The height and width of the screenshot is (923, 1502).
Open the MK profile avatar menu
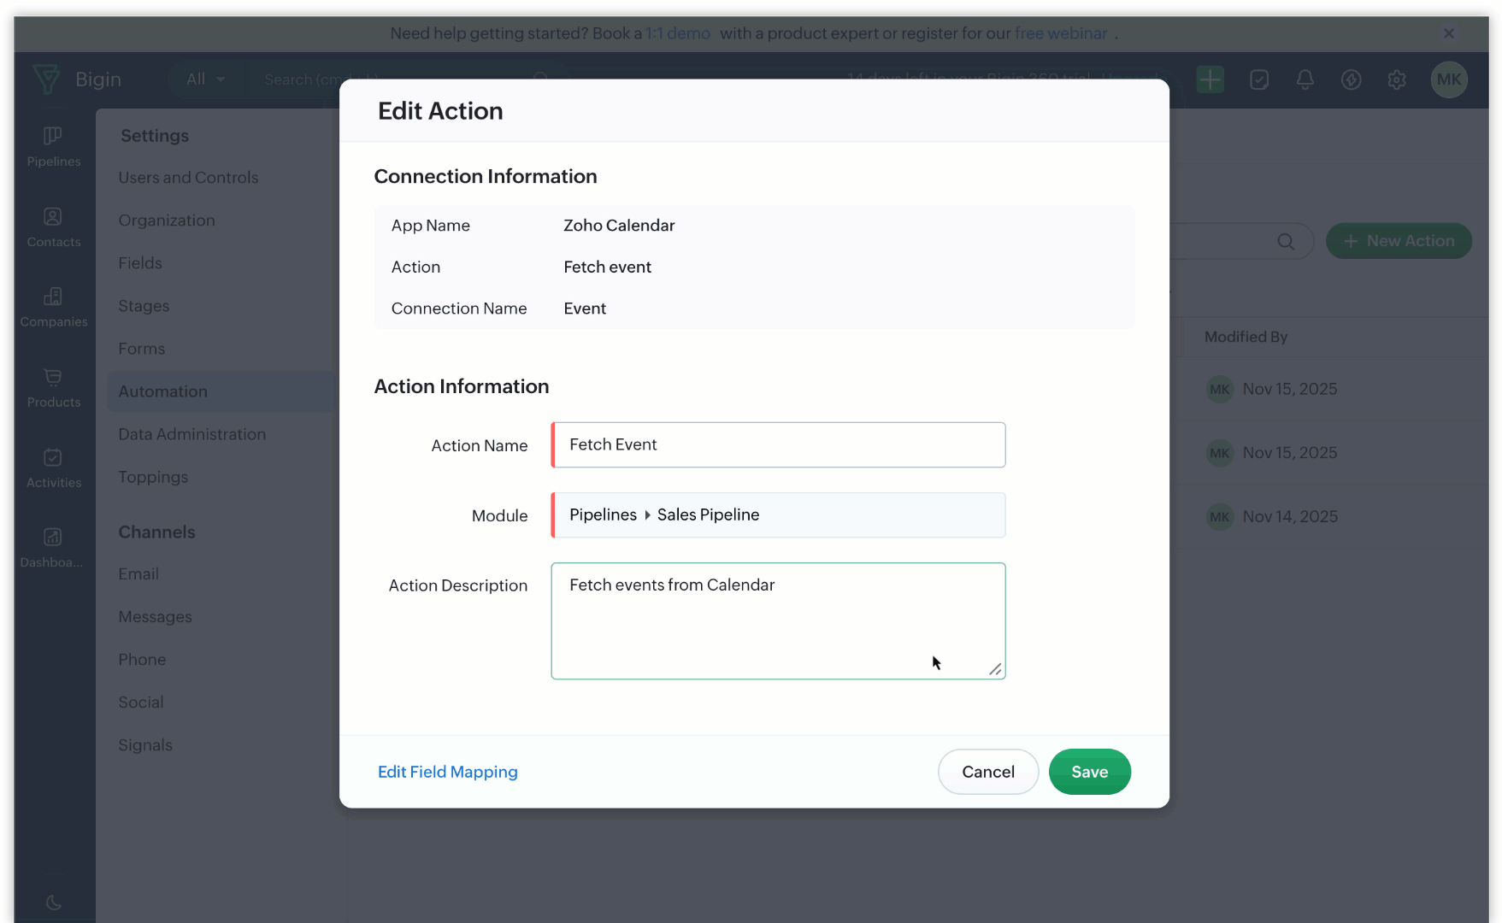click(x=1449, y=79)
